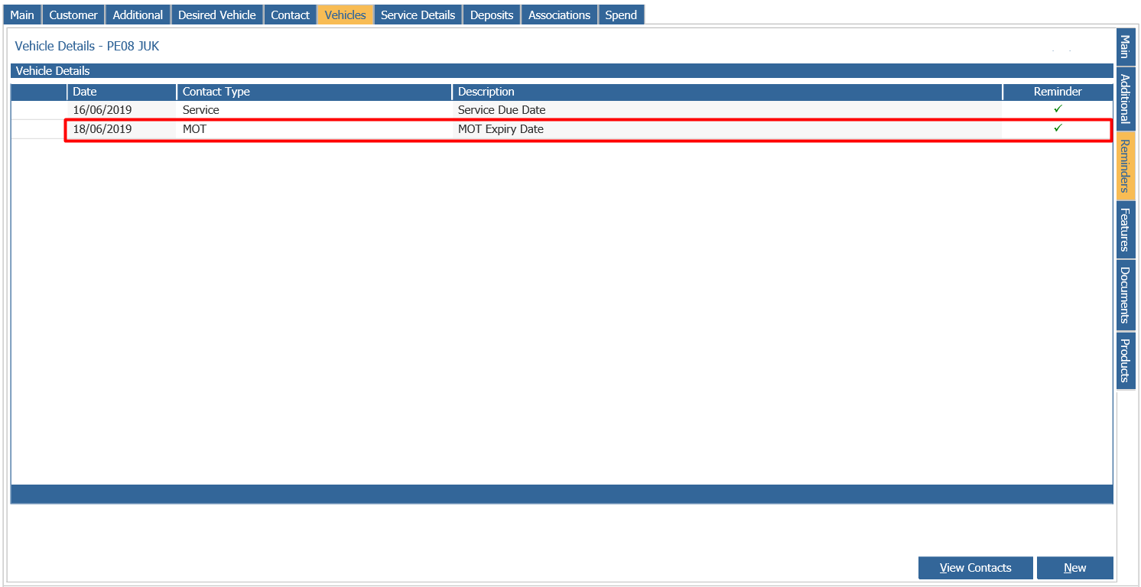Open the Associations tab
The width and height of the screenshot is (1141, 587).
559,15
